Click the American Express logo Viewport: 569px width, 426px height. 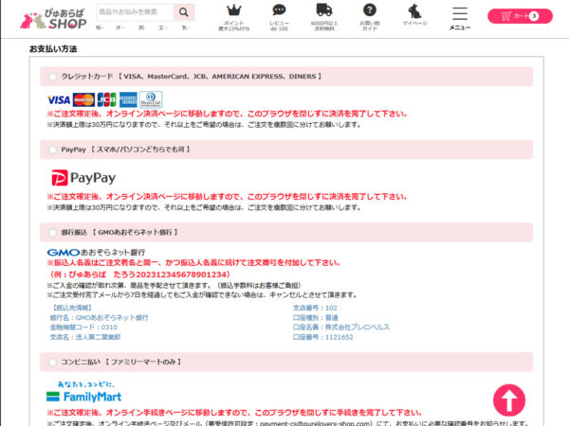(x=128, y=99)
